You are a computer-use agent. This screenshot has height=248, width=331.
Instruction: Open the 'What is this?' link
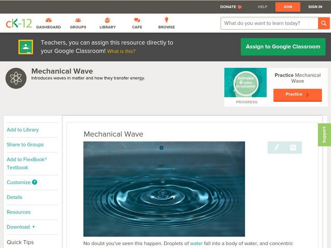(121, 51)
